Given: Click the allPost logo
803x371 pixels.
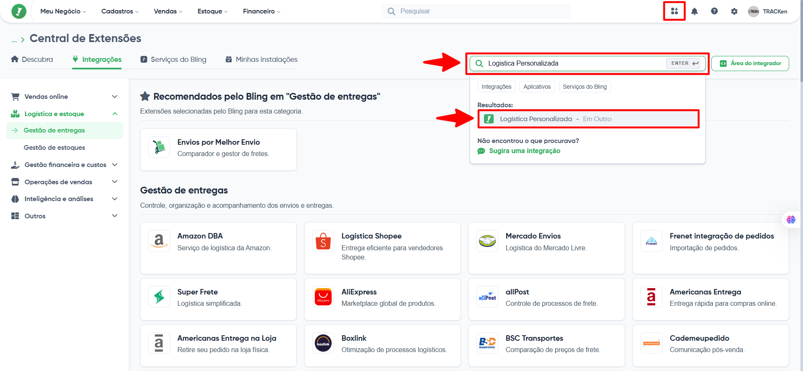Looking at the screenshot, I should (487, 297).
